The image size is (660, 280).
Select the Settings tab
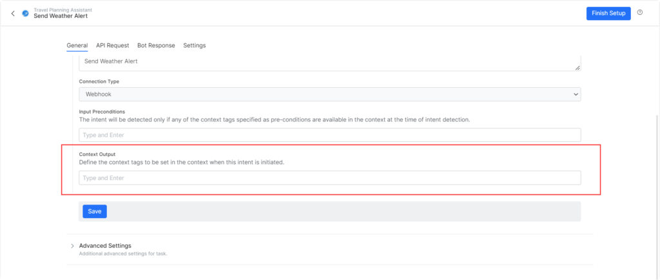pyautogui.click(x=195, y=46)
